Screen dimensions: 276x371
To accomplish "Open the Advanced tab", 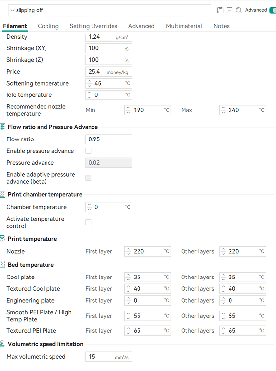I will click(x=141, y=26).
